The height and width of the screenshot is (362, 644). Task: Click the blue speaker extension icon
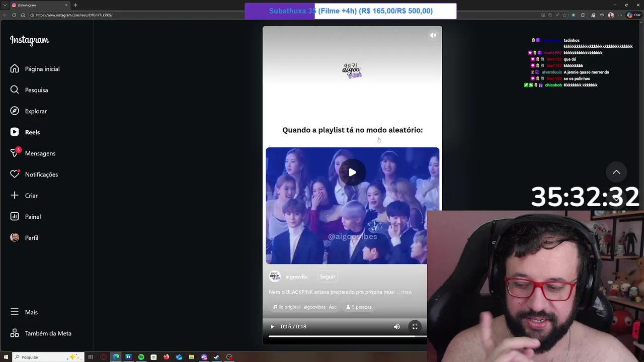pos(574,15)
